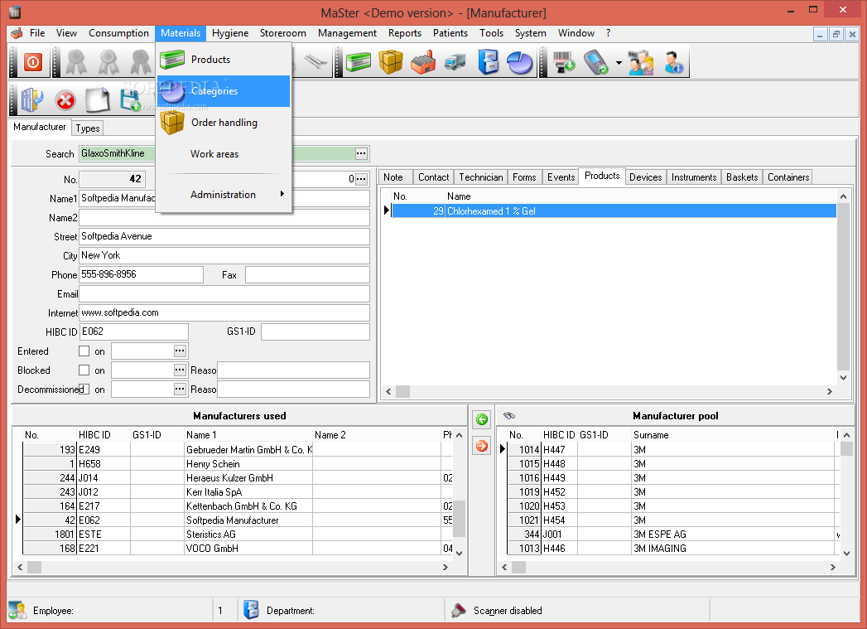
Task: Click the user info person icon
Action: [673, 62]
